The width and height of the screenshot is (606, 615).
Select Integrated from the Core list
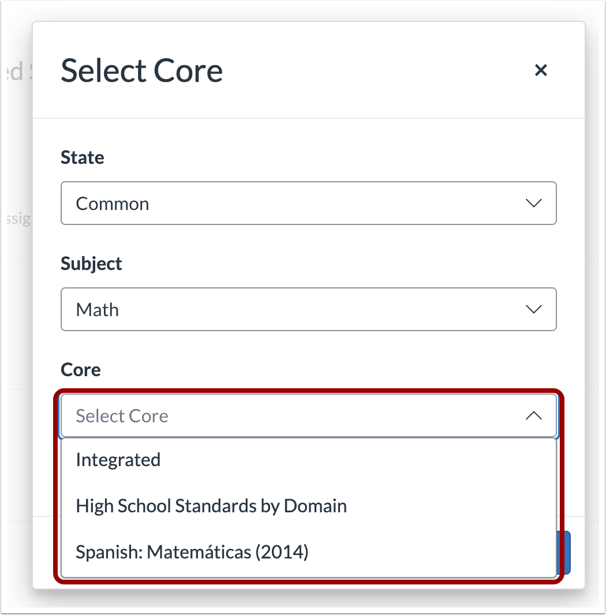tap(118, 459)
